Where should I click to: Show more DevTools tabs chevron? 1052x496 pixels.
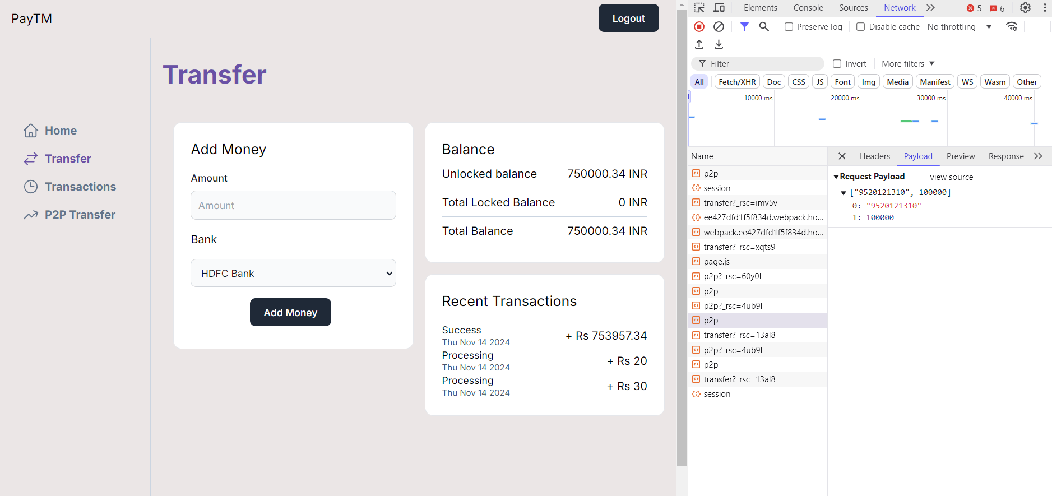tap(930, 8)
